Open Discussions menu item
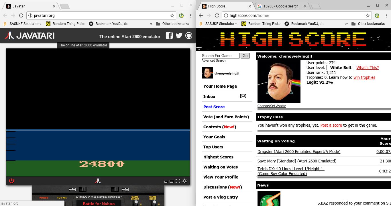391x206 pixels. click(x=223, y=187)
